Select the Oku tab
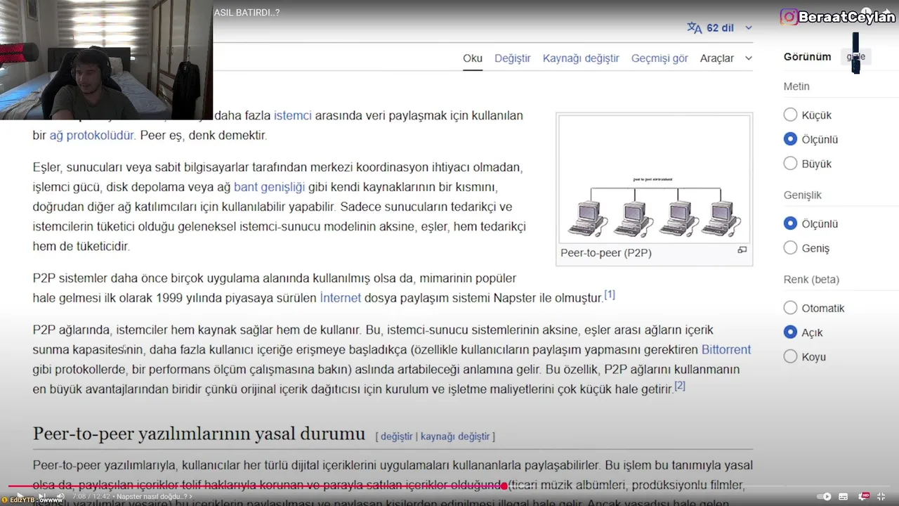 click(473, 58)
